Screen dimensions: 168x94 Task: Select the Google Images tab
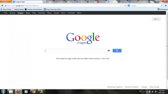point(28,2)
